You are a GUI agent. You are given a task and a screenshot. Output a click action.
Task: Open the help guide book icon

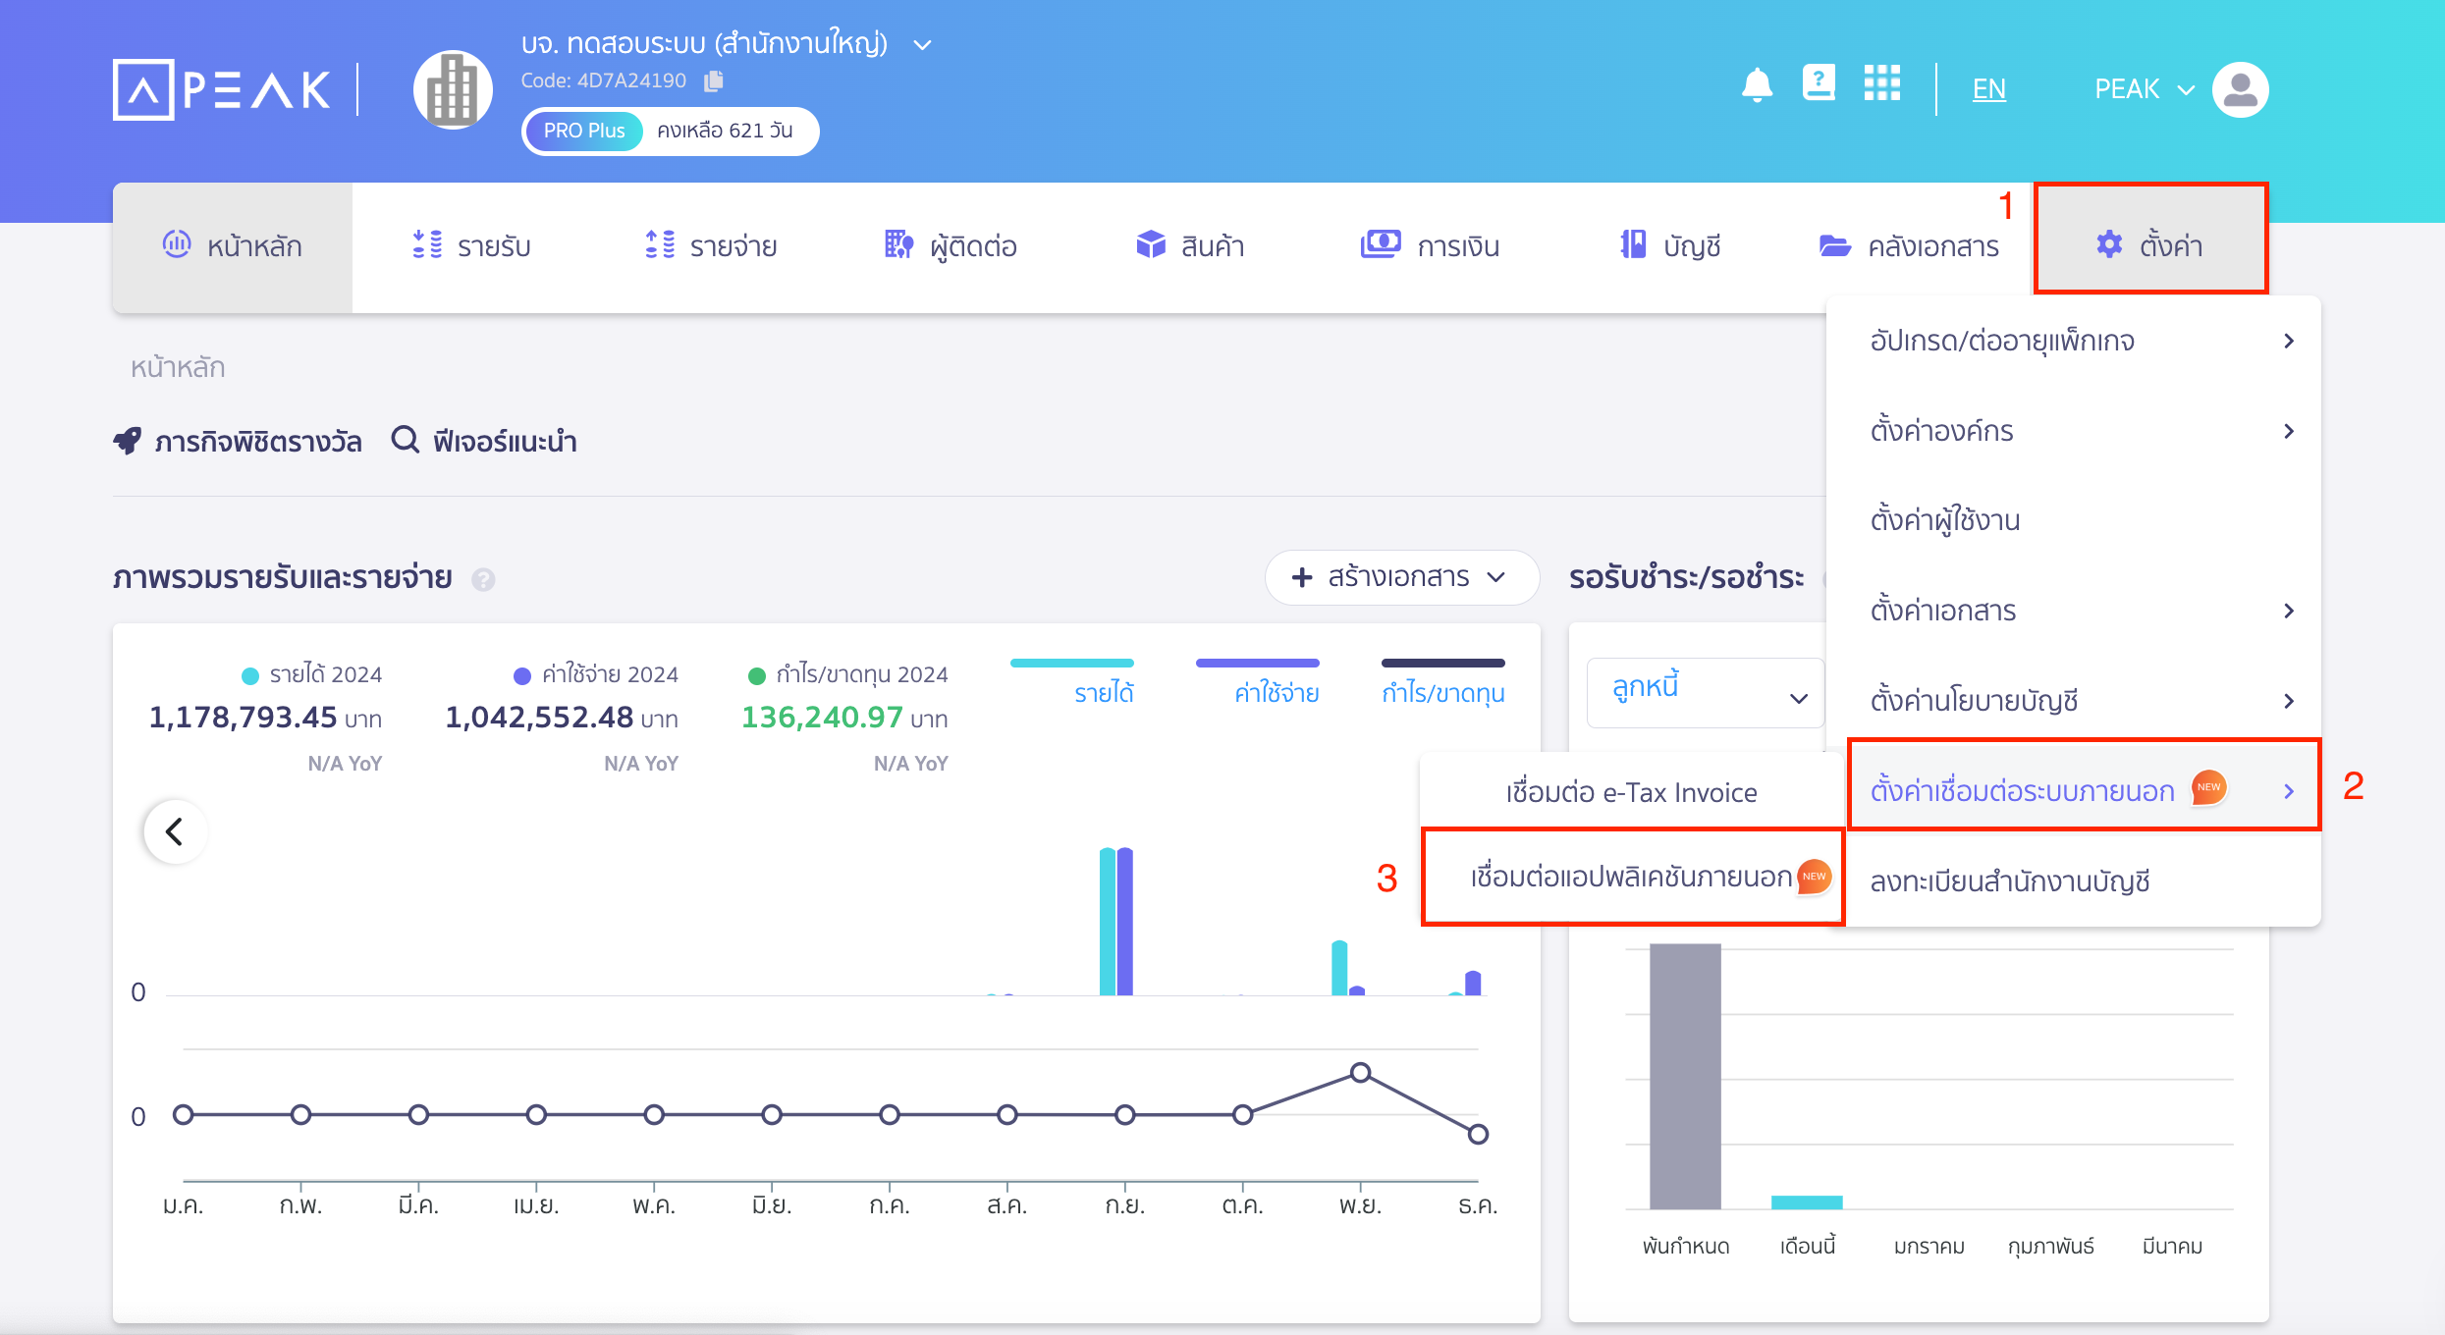1819,83
